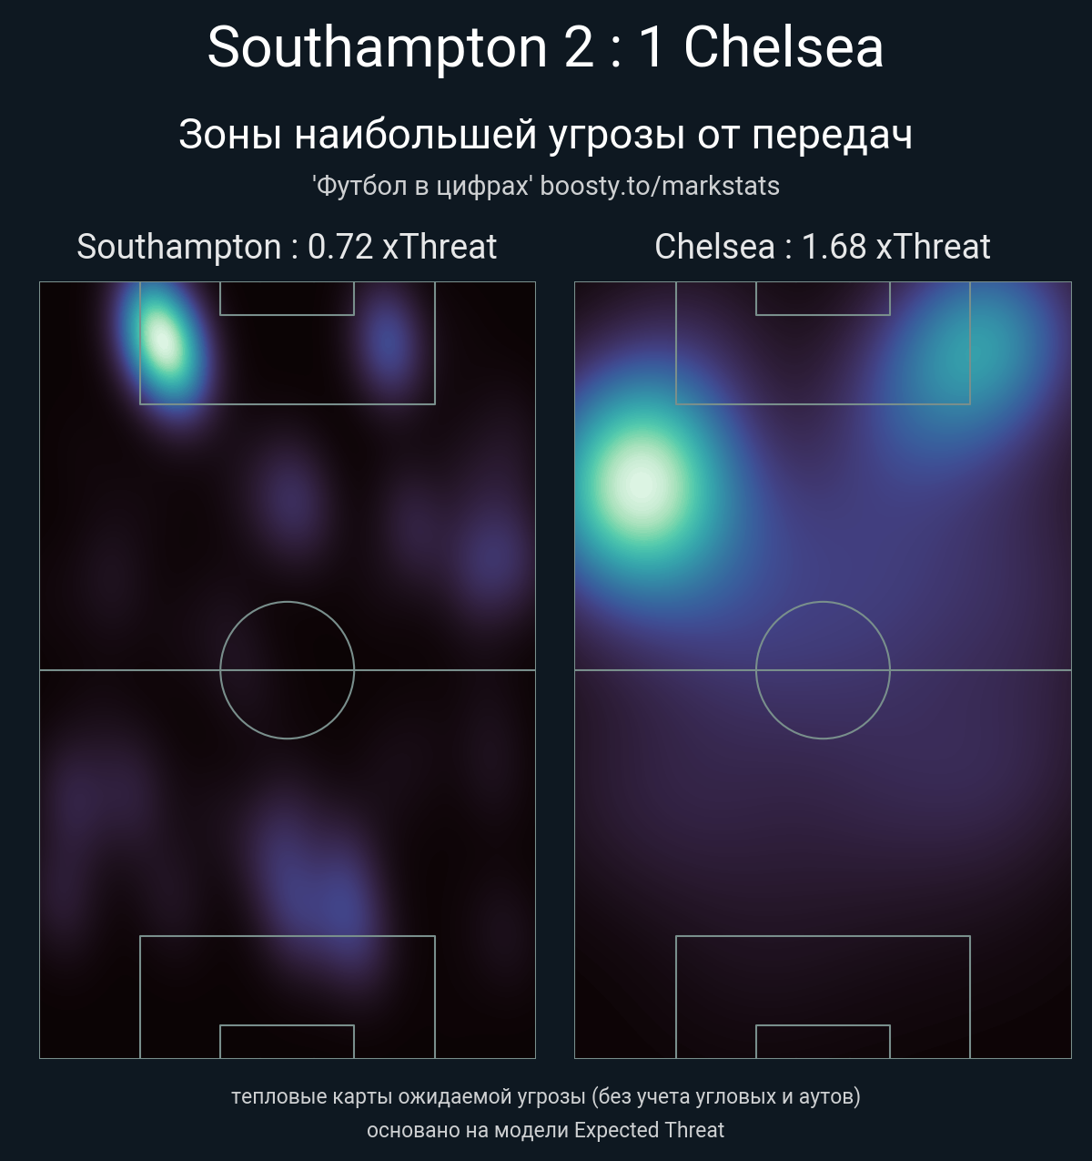The image size is (1092, 1161).
Task: Select the 'Southampton : 0.72 xThreat' label
Action: [287, 247]
